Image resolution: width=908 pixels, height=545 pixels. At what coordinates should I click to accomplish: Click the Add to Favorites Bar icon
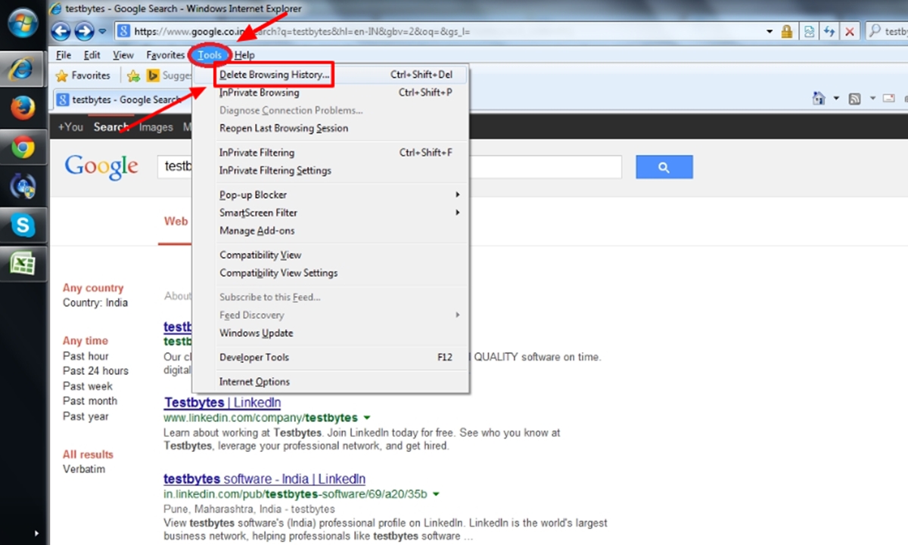point(134,76)
